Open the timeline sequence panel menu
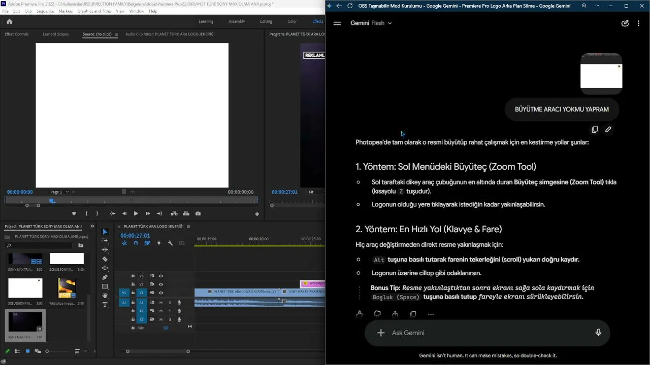Viewport: 650px width, 365px height. tap(189, 227)
